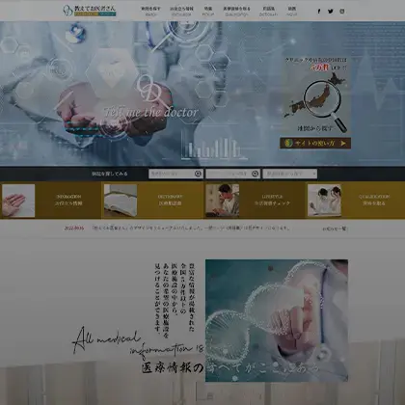Open the SEARCH navigation menu item
The image size is (405, 405).
coord(150,12)
